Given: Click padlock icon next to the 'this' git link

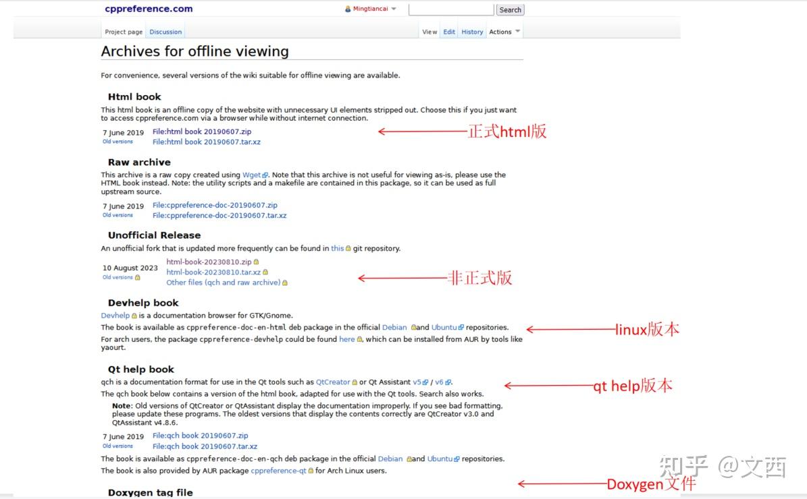Looking at the screenshot, I should (x=347, y=248).
